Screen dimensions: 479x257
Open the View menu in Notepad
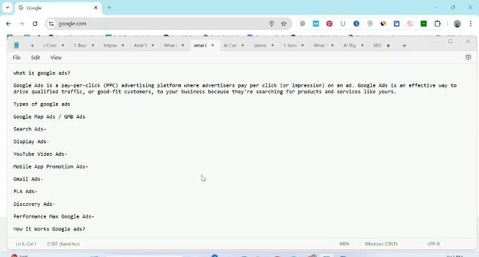[x=56, y=57]
